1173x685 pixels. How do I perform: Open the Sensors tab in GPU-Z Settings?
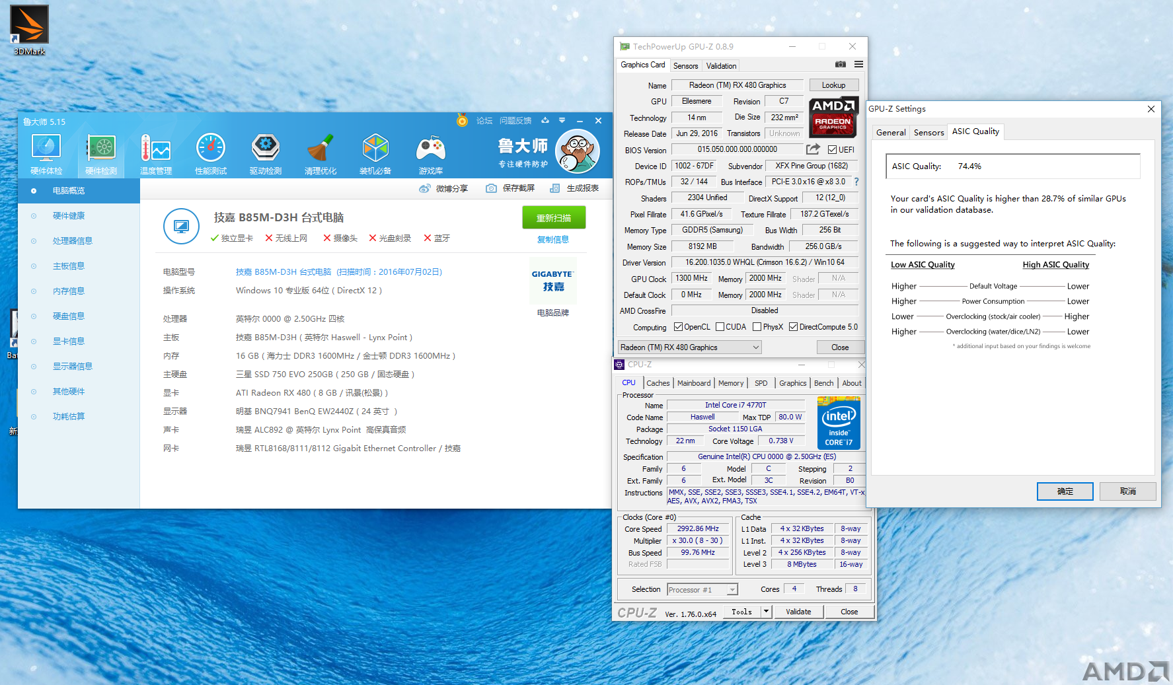(928, 133)
